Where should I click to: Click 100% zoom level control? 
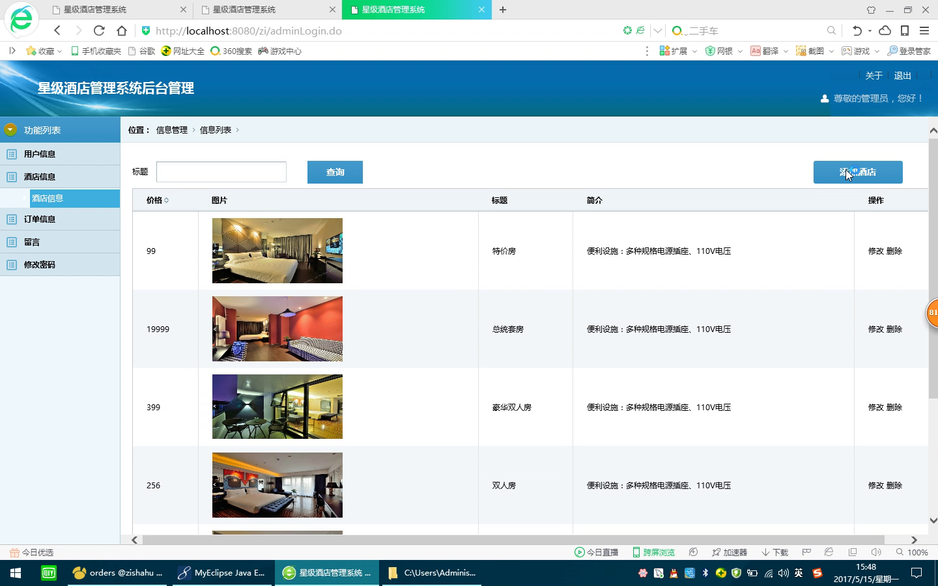click(x=912, y=552)
